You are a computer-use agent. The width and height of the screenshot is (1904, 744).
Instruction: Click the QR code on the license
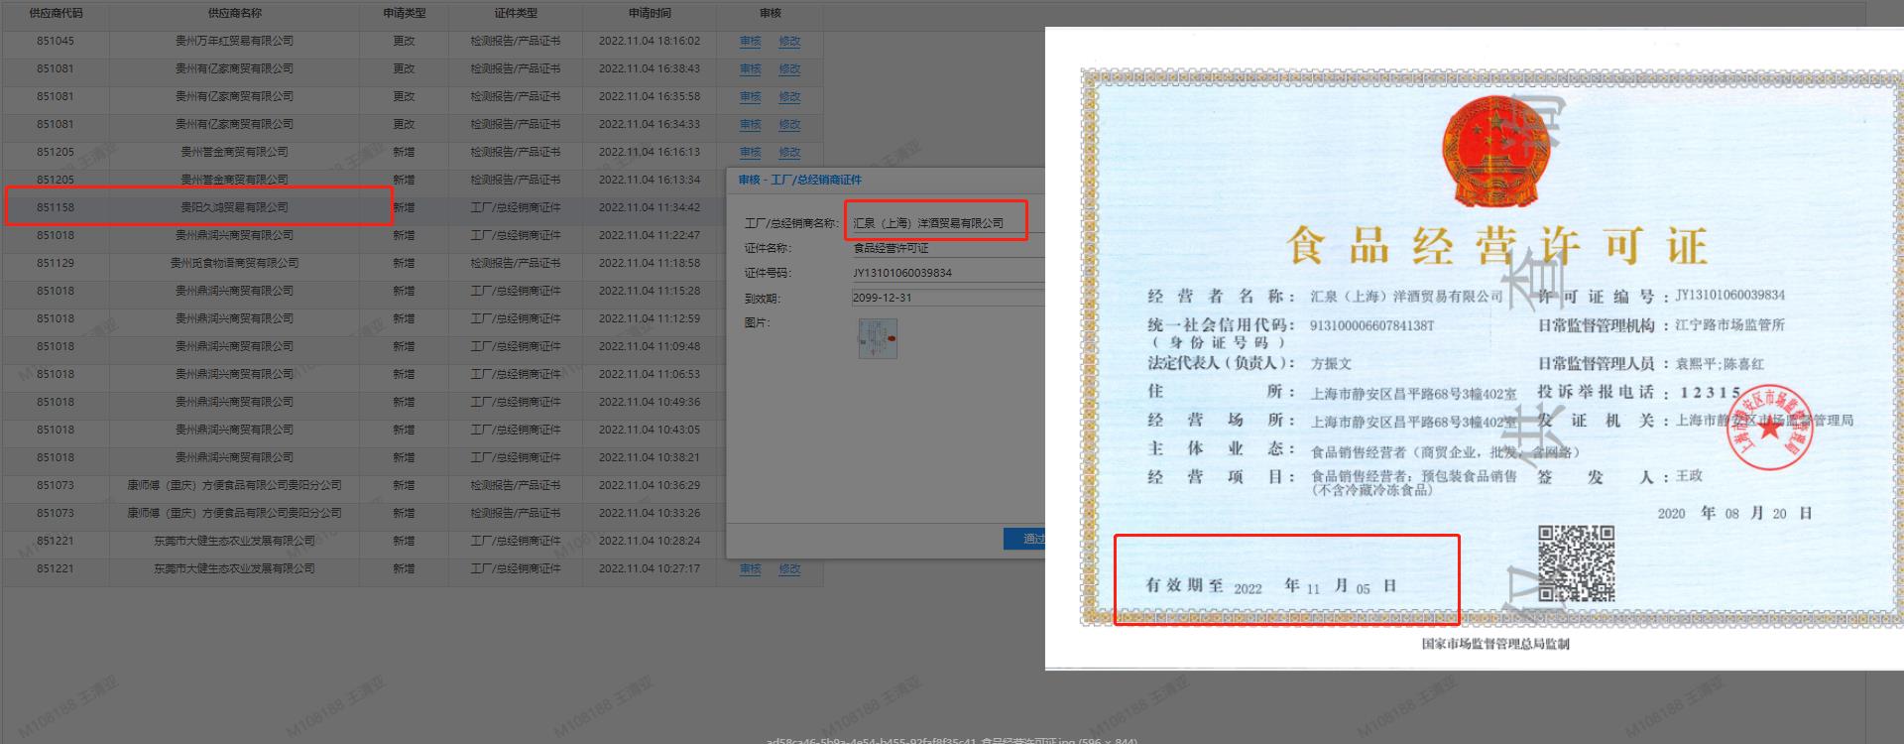click(x=1576, y=563)
